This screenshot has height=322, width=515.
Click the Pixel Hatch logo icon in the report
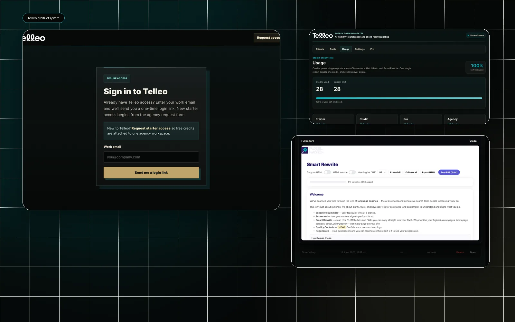coord(305,150)
